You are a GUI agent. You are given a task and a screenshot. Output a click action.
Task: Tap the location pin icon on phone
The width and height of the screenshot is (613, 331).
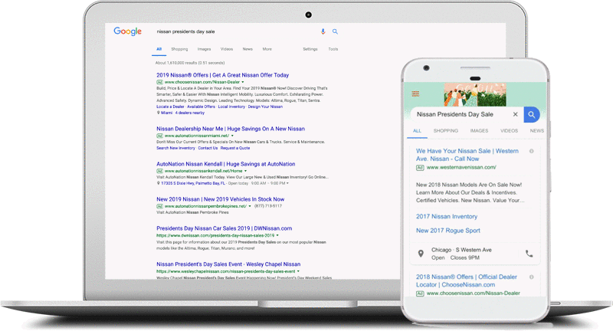pyautogui.click(x=421, y=254)
